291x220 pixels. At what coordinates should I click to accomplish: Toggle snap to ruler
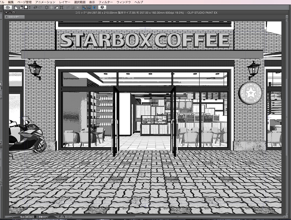(x=84, y=8)
